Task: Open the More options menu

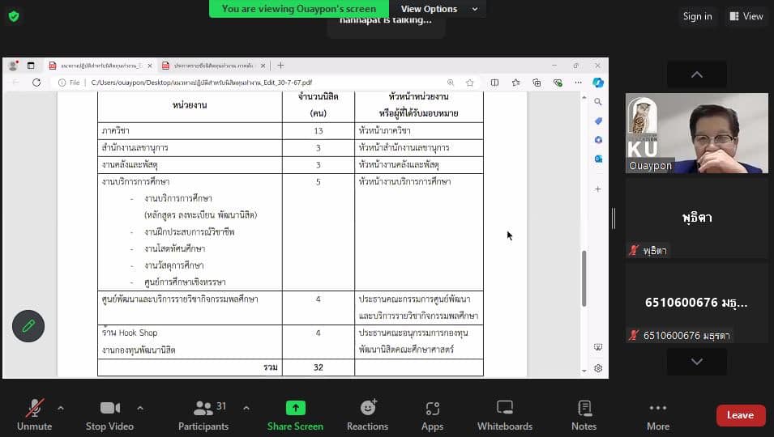Action: click(x=658, y=415)
